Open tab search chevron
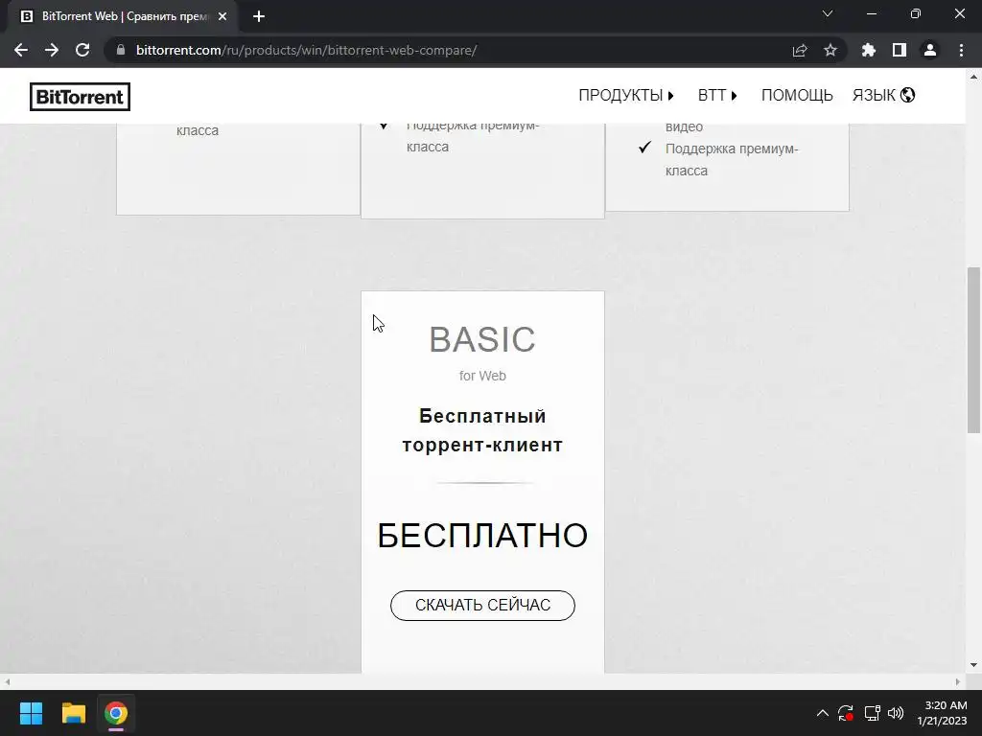Viewport: 982px width, 736px height. 828,13
